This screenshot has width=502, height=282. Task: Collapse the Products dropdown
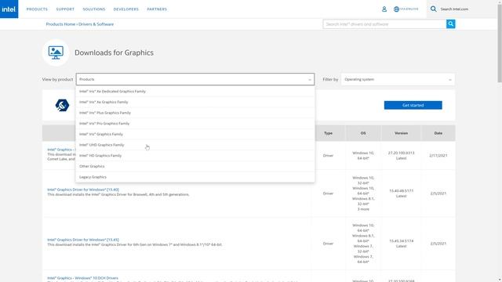195,79
